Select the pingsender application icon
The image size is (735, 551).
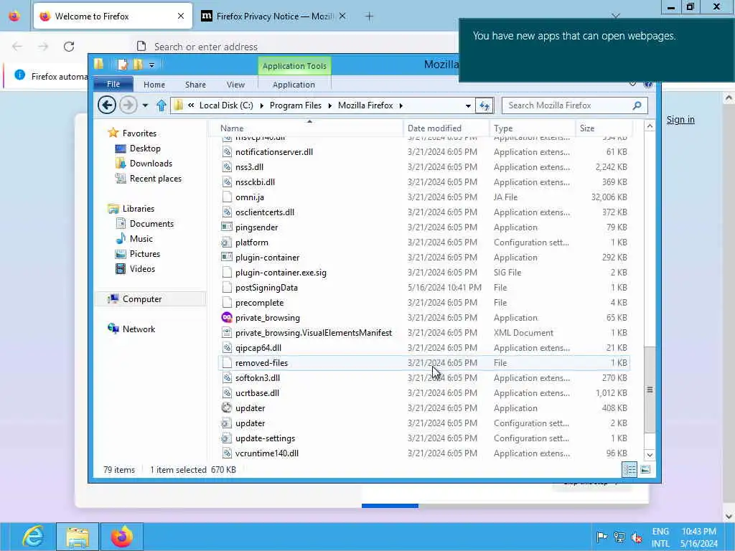[x=227, y=227]
